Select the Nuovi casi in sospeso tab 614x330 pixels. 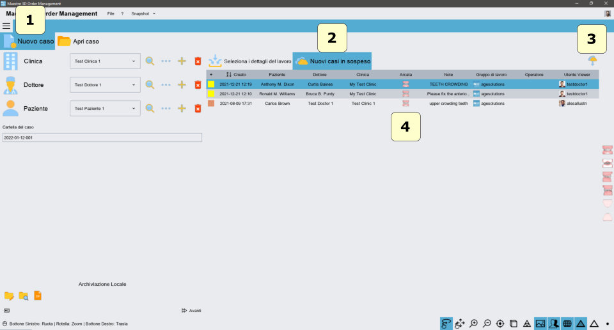click(332, 61)
